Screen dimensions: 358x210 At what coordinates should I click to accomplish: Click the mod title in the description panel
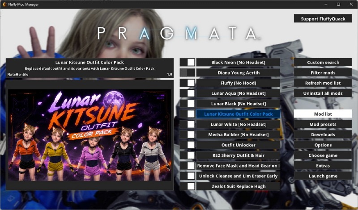click(x=89, y=62)
